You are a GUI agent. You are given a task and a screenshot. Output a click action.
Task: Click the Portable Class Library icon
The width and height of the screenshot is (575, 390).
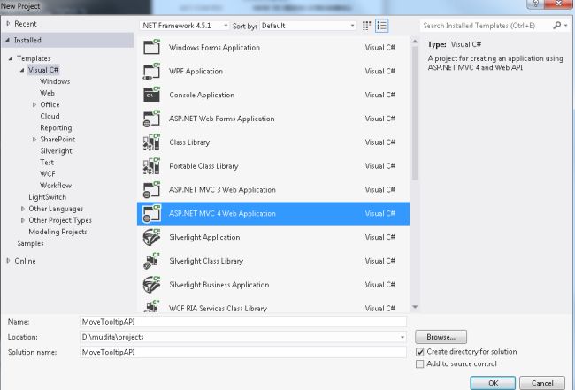(151, 166)
